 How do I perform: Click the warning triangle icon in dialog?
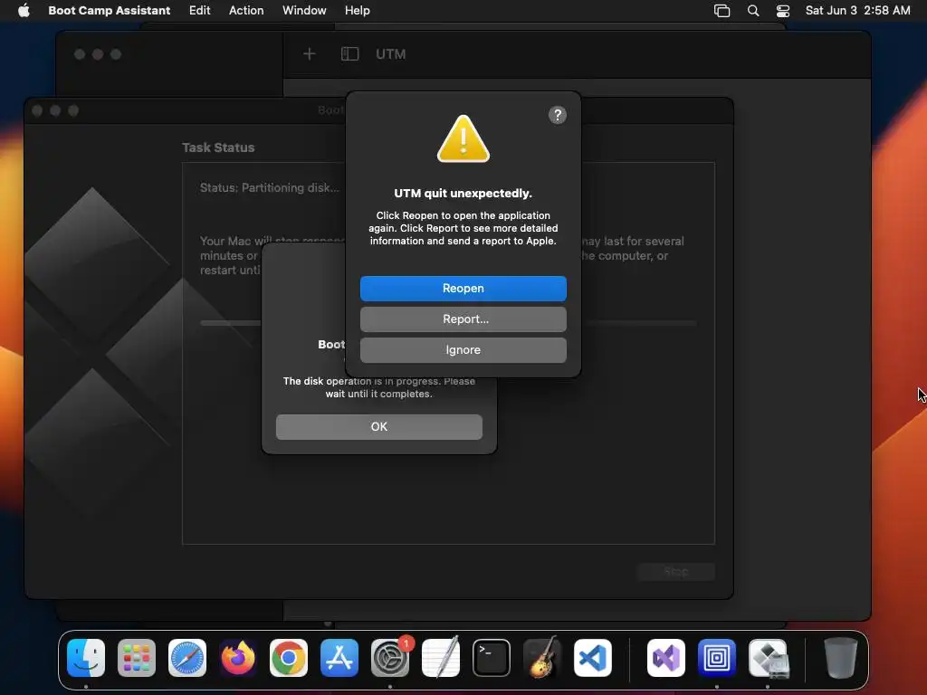tap(463, 138)
